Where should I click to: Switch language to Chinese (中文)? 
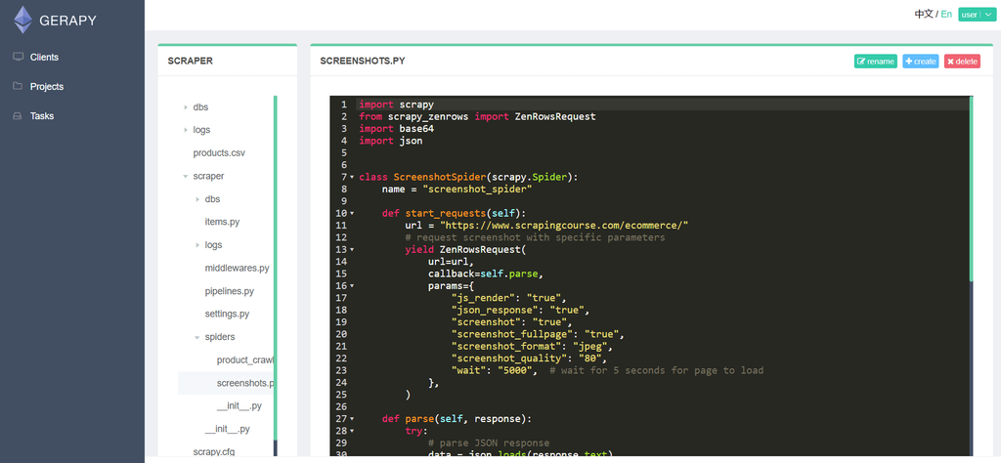[x=923, y=14]
